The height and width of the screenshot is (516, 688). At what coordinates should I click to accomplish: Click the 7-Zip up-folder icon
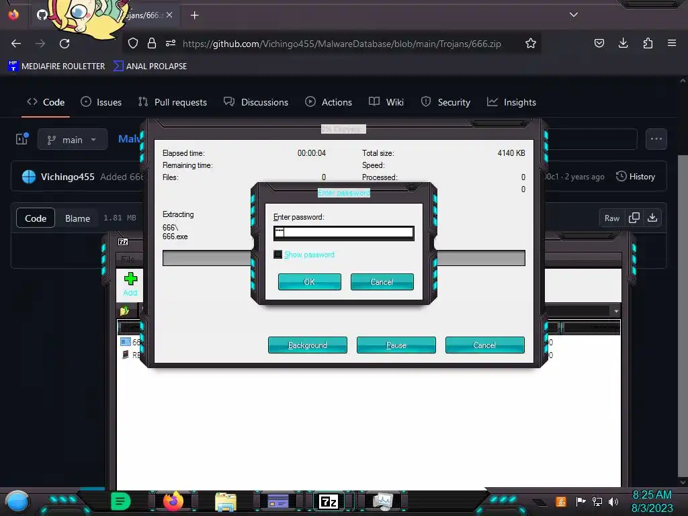(x=124, y=311)
